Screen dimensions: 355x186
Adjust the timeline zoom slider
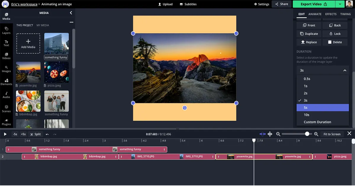pyautogui.click(x=307, y=134)
